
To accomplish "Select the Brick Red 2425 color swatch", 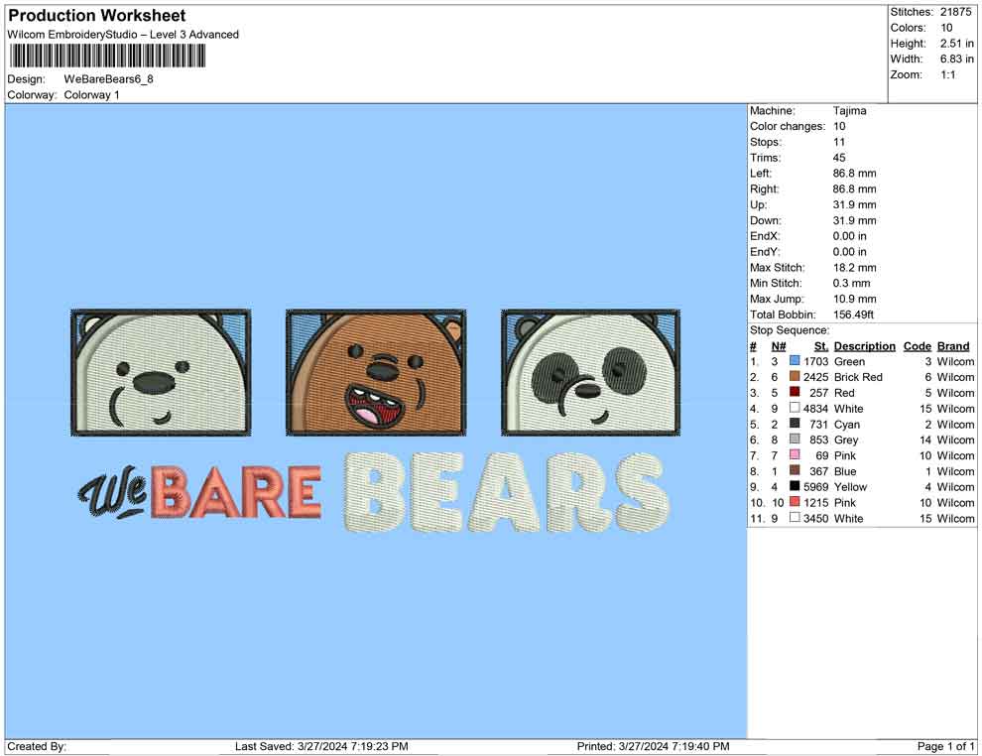I will (795, 376).
